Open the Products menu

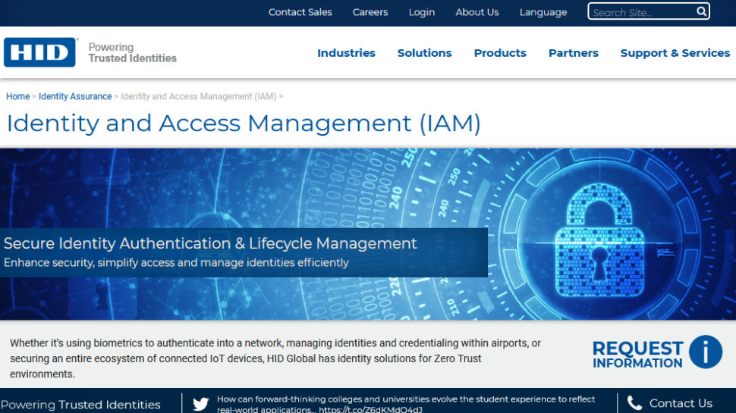(500, 53)
